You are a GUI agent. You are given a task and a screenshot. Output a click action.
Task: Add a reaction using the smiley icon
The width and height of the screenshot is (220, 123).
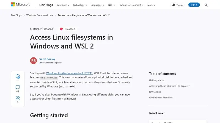[x=18, y=76]
